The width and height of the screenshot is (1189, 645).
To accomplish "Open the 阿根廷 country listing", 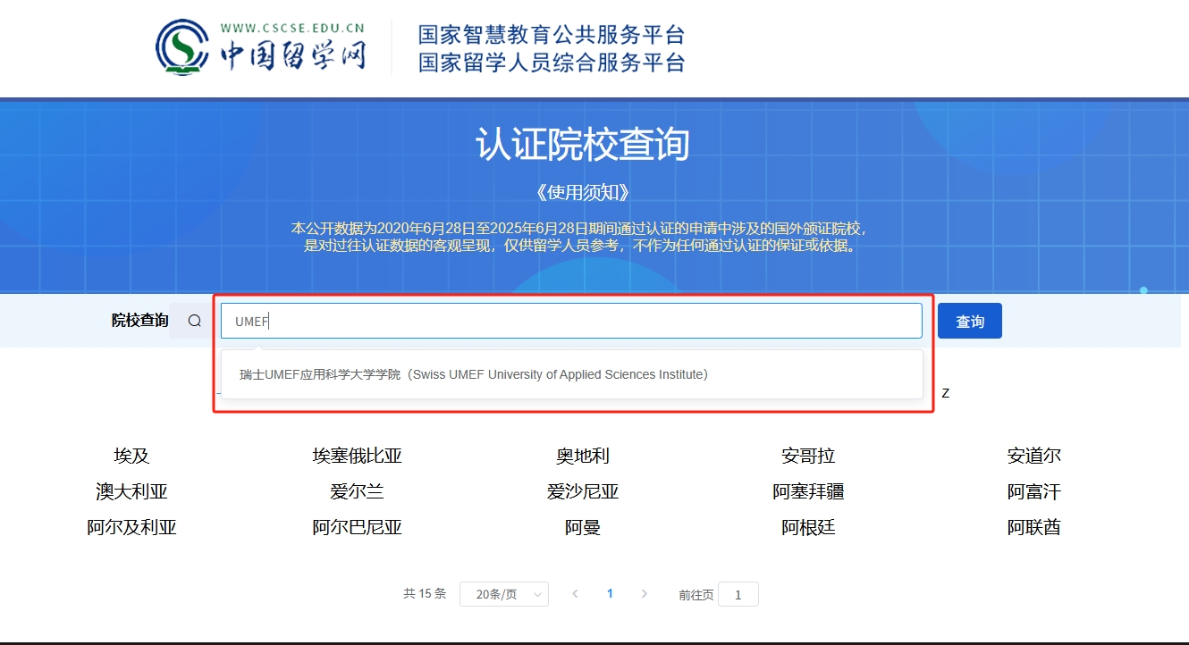I will (808, 527).
